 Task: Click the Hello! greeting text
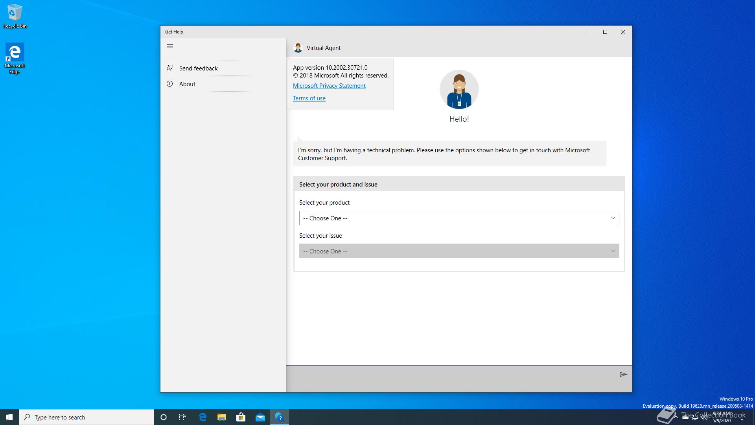459,119
